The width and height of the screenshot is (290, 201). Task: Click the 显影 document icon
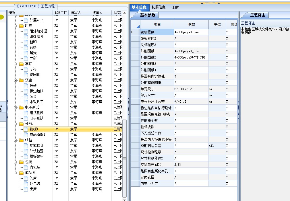tap(26, 58)
